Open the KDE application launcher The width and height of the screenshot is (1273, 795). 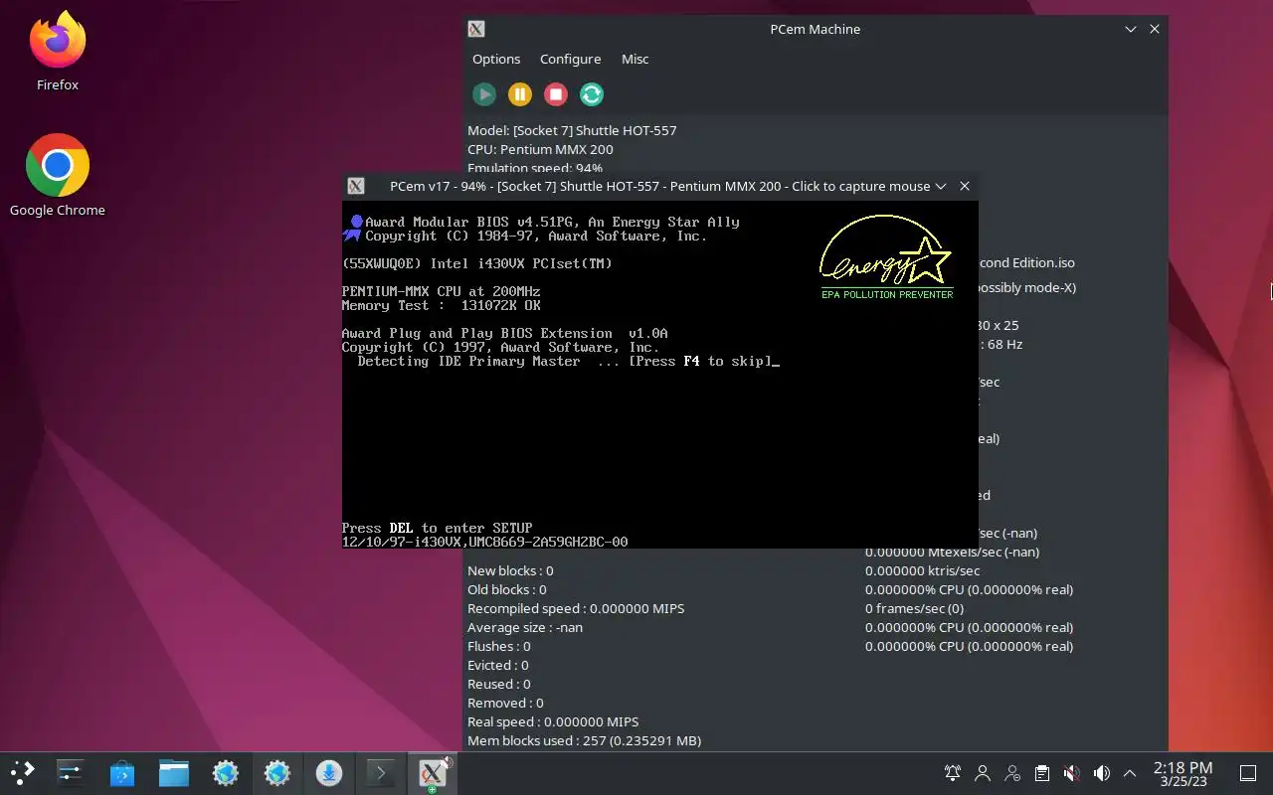click(x=22, y=772)
